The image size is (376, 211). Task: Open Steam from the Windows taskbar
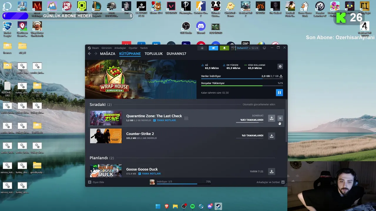click(218, 206)
